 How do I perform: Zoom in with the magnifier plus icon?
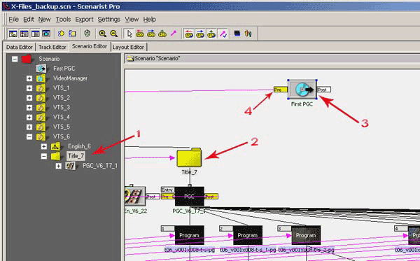102,34
